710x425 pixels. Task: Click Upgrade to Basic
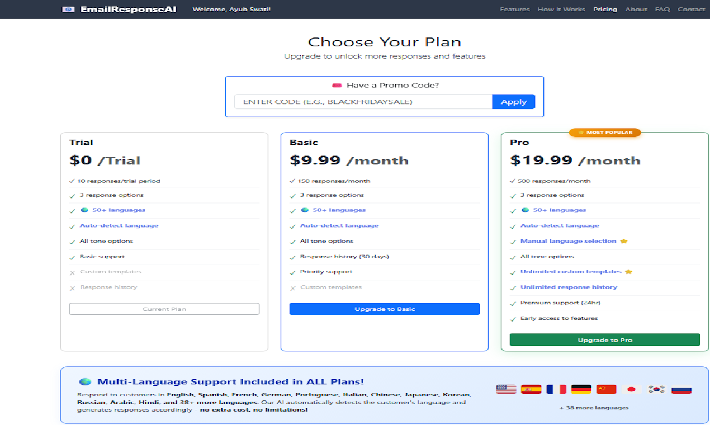(x=384, y=308)
